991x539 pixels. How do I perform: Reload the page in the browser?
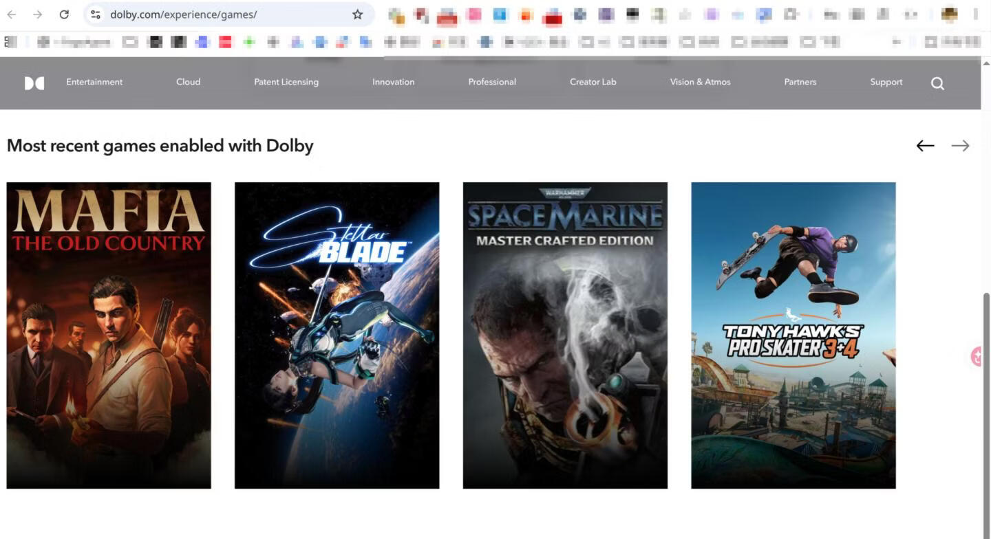click(x=64, y=14)
